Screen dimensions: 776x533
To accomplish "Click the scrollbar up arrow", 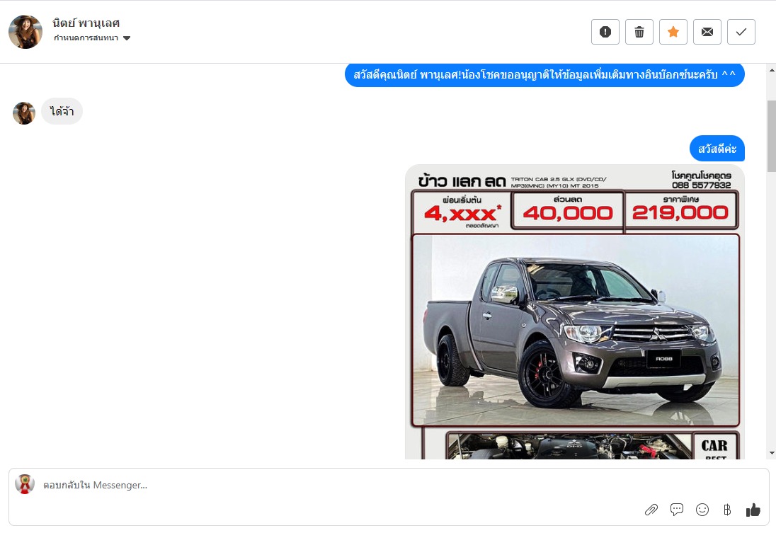I will 772,70.
